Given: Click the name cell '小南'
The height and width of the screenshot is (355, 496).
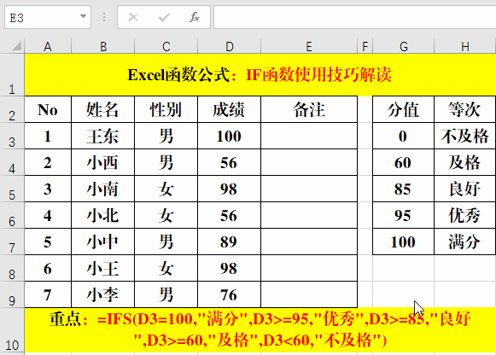Looking at the screenshot, I should pyautogui.click(x=103, y=189).
